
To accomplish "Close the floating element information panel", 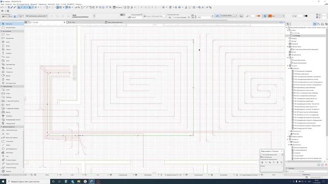I will 281,151.
